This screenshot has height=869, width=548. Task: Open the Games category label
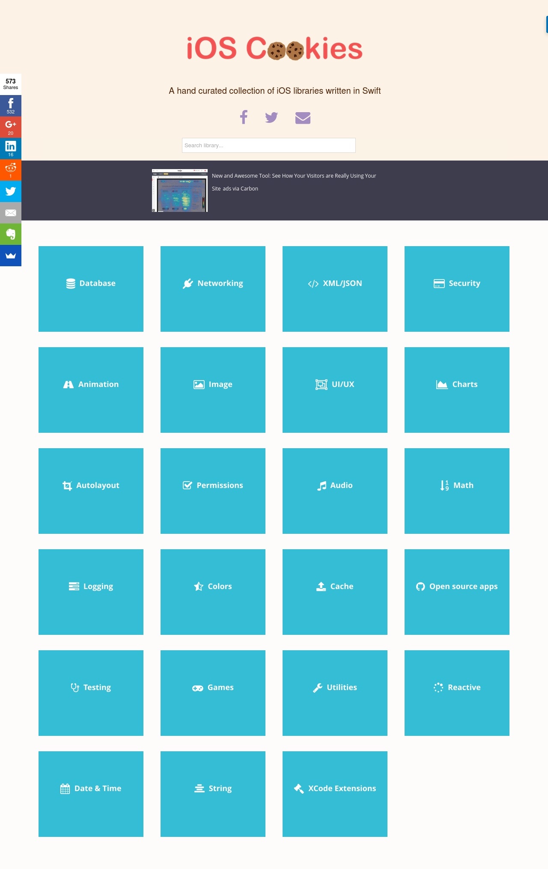pos(220,687)
